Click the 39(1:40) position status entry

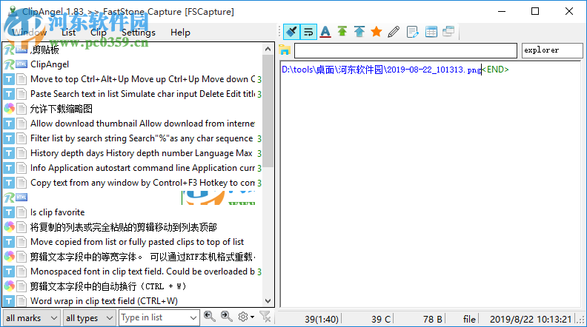tap(322, 319)
